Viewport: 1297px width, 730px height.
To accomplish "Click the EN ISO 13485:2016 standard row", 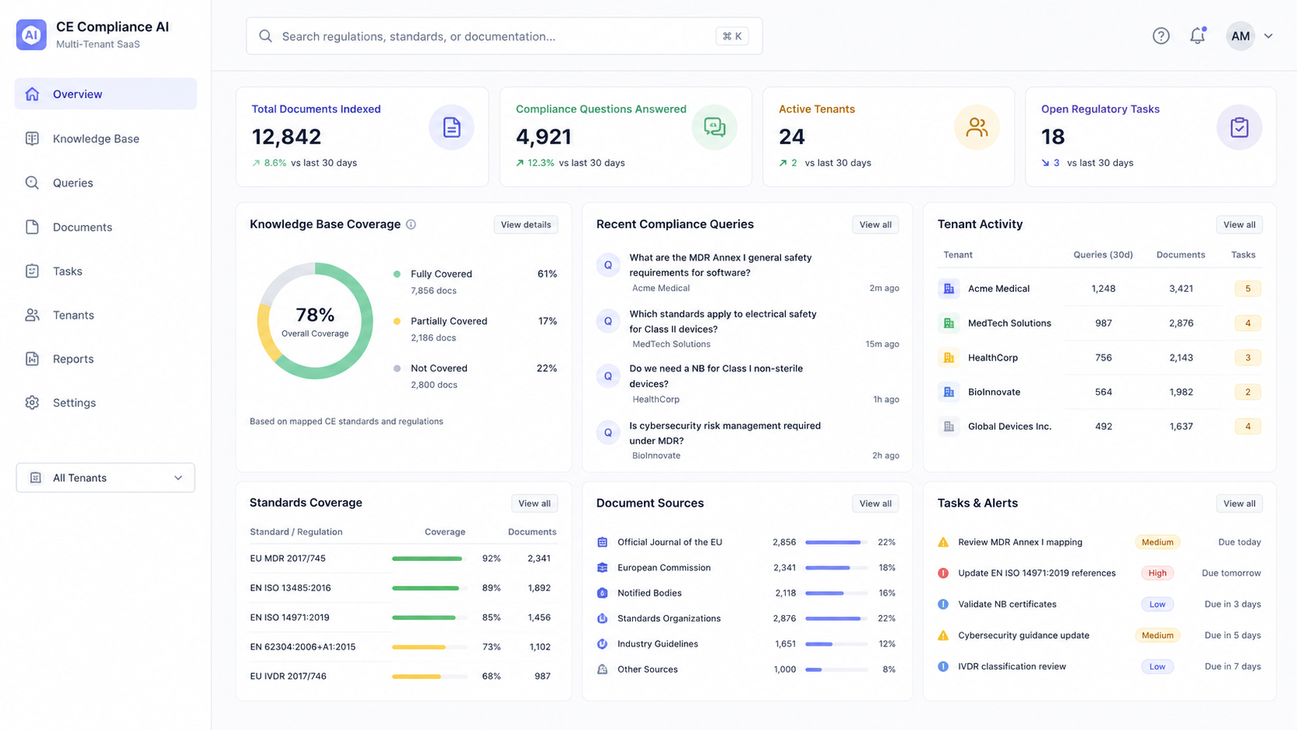I will point(403,588).
